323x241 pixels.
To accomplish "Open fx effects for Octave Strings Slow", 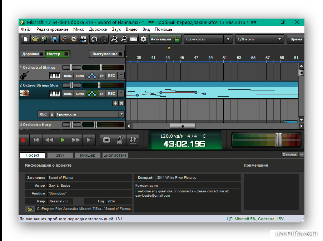I will [x=102, y=94].
